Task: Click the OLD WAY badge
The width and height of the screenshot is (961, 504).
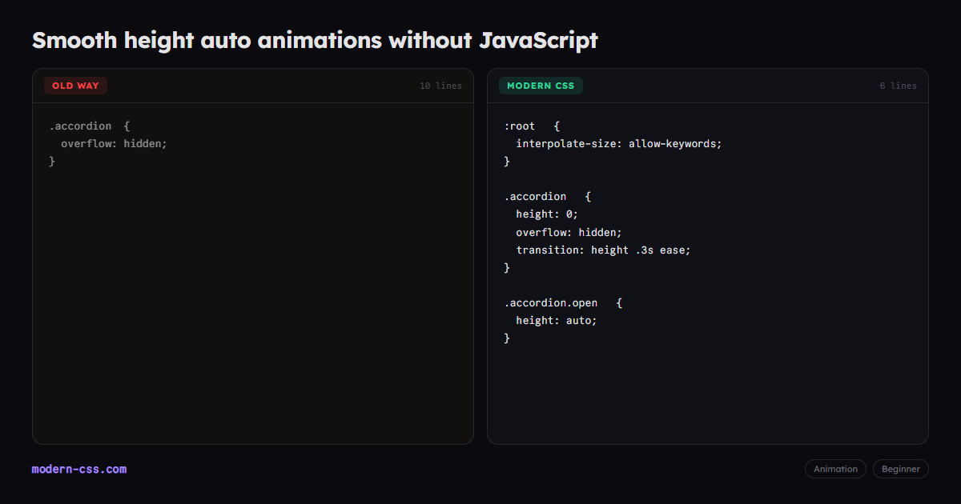Action: coord(76,86)
